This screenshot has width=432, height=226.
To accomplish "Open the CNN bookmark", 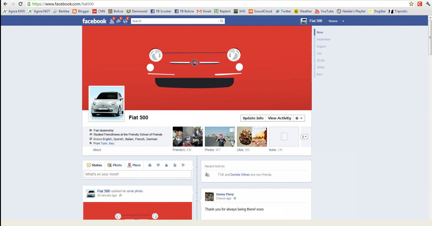I will click(x=99, y=11).
